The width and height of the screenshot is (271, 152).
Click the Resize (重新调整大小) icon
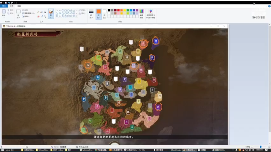(23, 13)
